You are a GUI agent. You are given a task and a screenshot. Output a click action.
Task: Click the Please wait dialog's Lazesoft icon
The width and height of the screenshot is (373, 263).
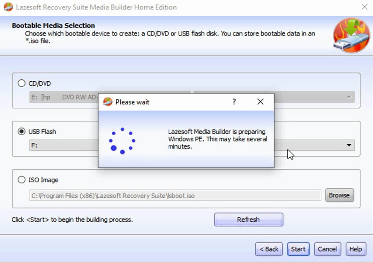click(x=108, y=102)
